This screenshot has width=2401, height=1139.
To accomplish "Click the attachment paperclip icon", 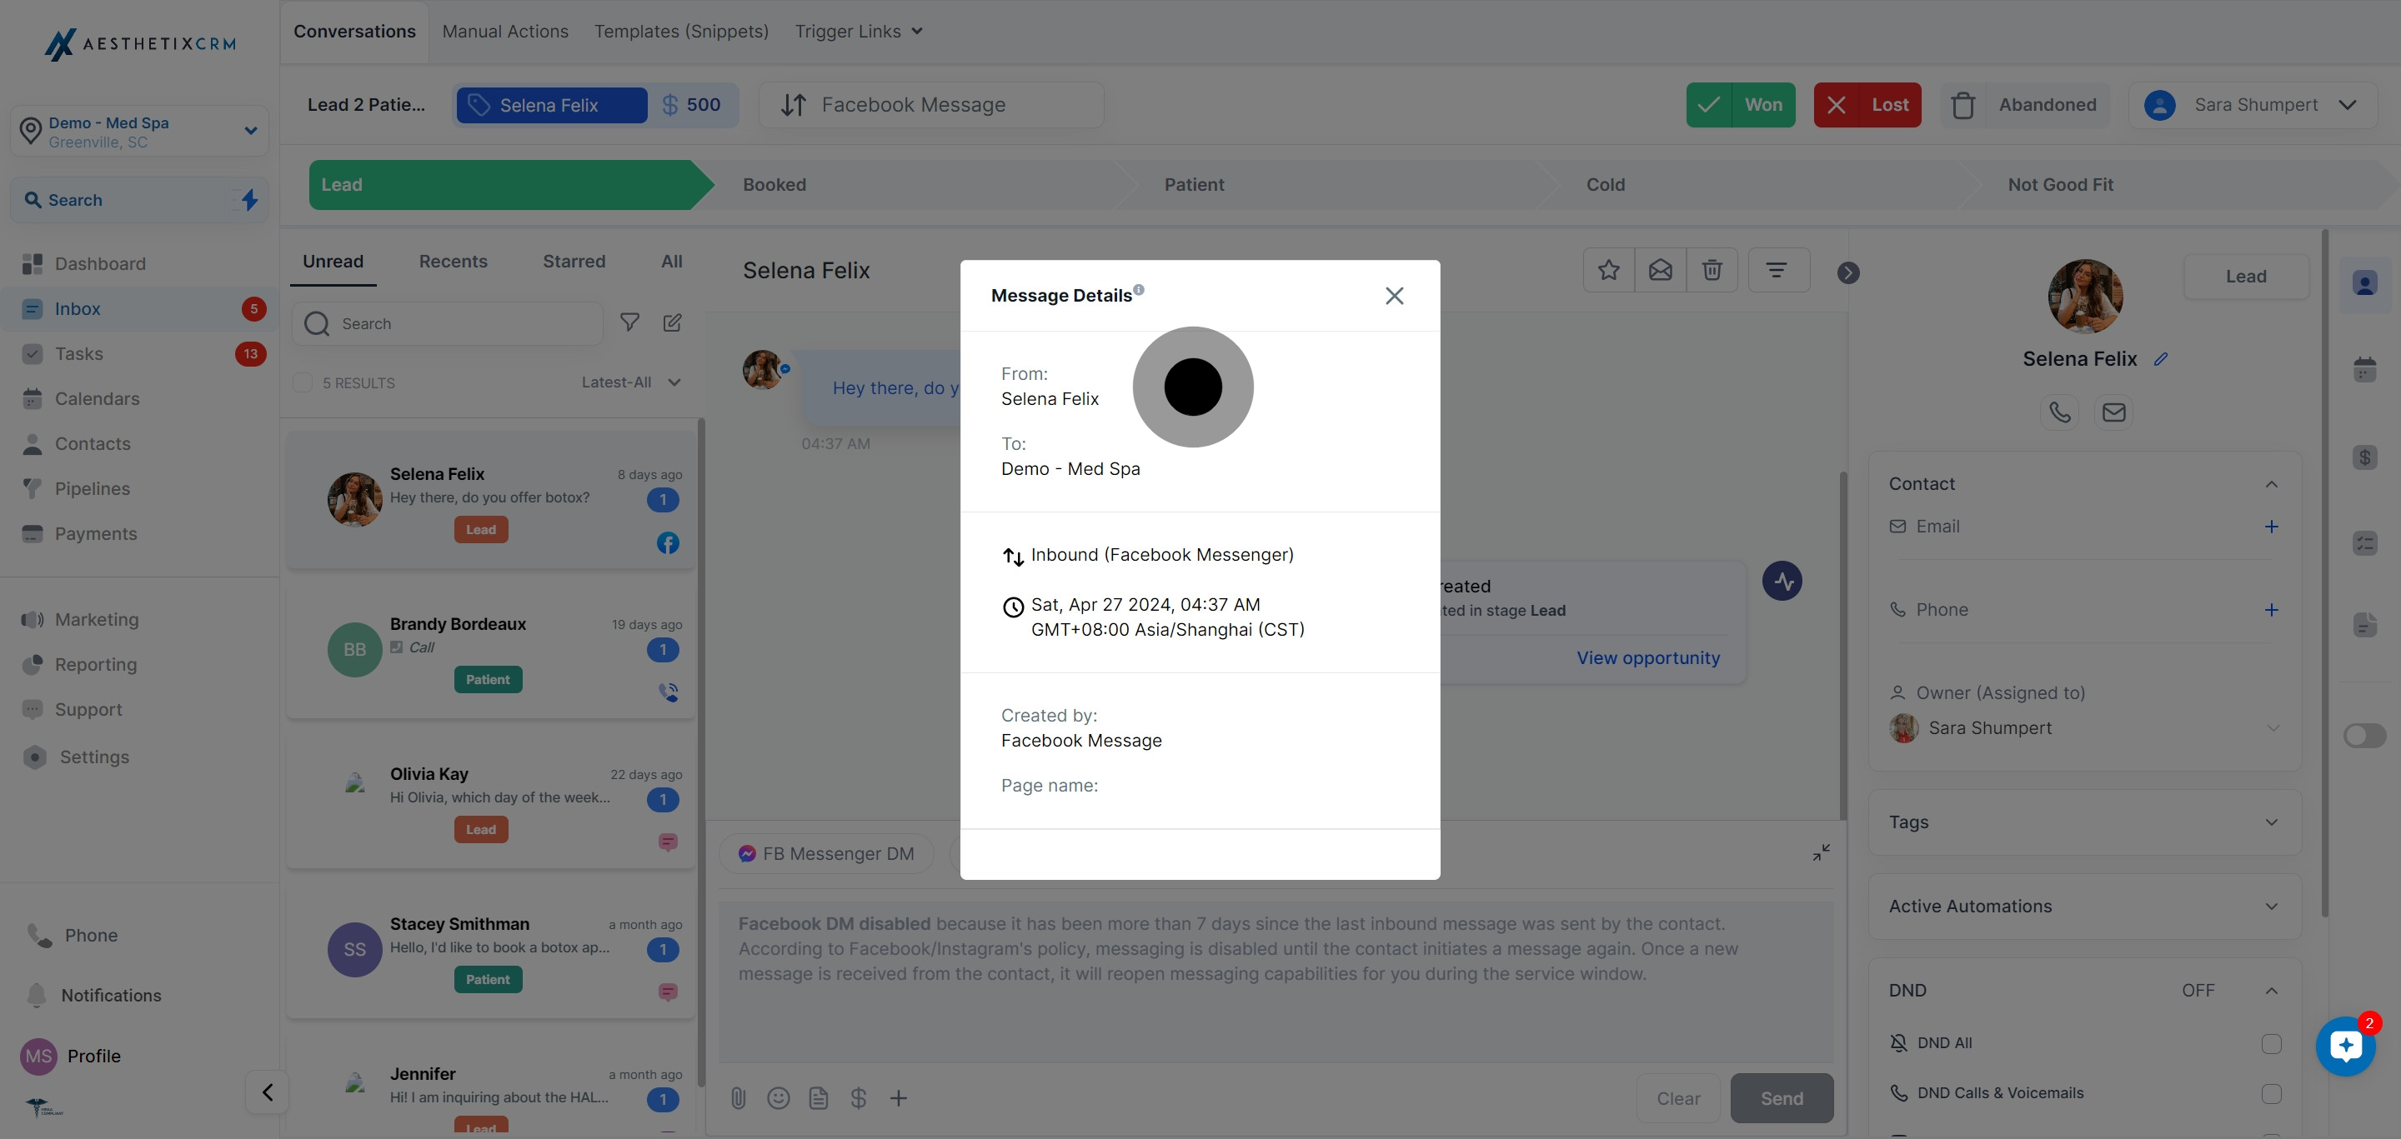I will (x=738, y=1098).
